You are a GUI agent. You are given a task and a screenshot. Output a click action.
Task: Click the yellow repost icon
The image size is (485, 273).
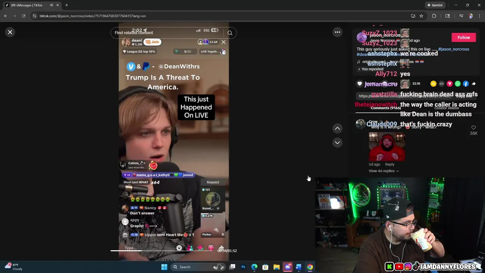coord(433,84)
